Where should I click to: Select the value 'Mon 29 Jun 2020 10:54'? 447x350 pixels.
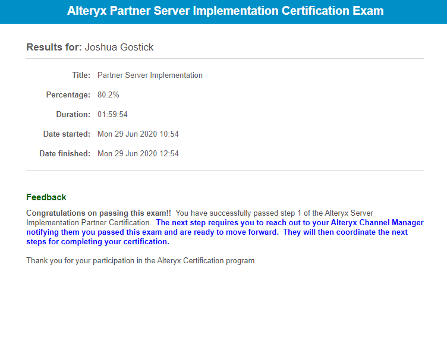[x=138, y=134]
